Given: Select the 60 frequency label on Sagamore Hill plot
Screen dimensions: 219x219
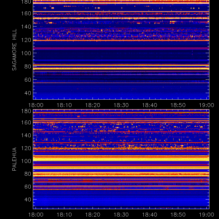Looking at the screenshot, I should click(28, 80).
